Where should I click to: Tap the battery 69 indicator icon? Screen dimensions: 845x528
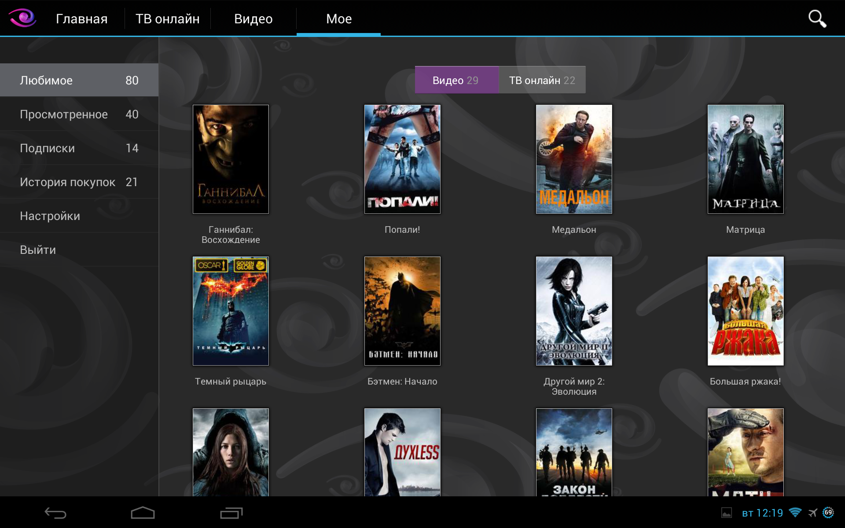pos(828,513)
